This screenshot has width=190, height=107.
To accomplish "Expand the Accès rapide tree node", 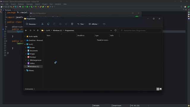I will (25, 36).
